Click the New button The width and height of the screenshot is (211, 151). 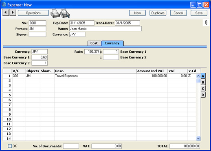pyautogui.click(x=137, y=13)
